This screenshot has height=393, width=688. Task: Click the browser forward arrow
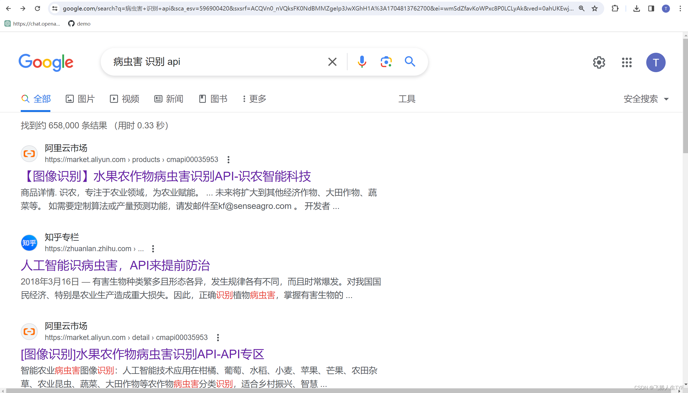pyautogui.click(x=23, y=8)
